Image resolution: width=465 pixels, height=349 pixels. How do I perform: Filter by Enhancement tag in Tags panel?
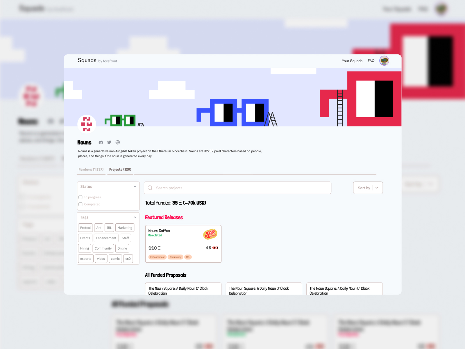coord(106,238)
